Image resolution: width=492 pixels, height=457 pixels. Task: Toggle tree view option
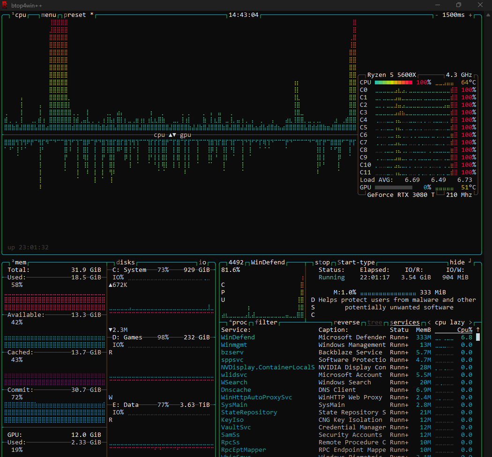[x=375, y=322]
